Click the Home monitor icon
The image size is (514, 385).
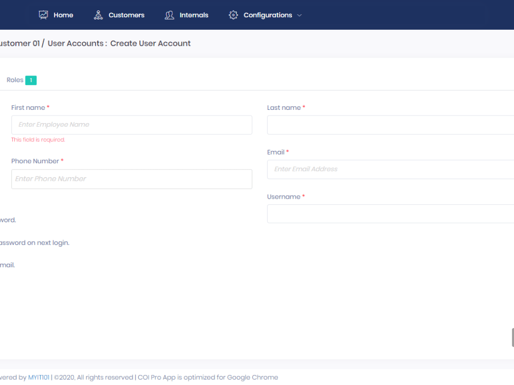click(43, 15)
